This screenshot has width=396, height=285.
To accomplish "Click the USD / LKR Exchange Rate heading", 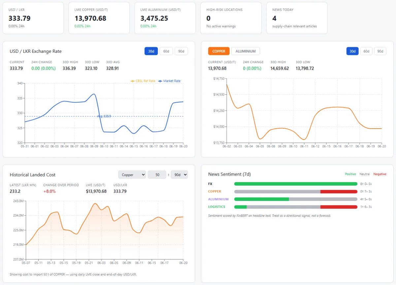I will pyautogui.click(x=36, y=51).
